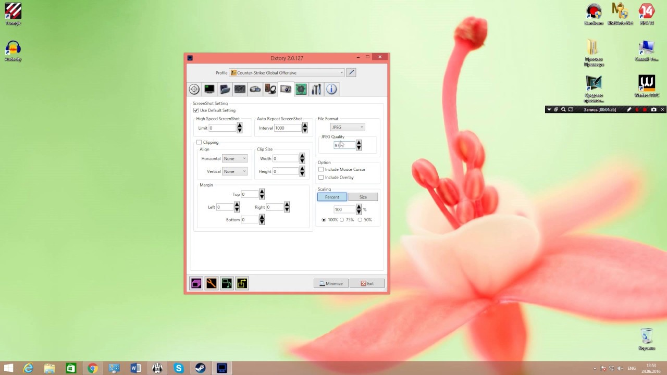Viewport: 667px width, 375px height.
Task: Click the yellow window icon at bottom
Action: (242, 283)
